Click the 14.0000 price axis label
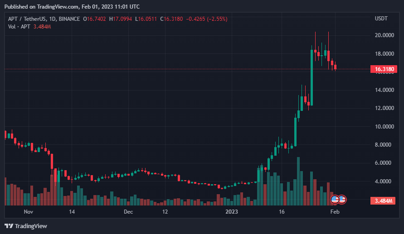The image size is (404, 234). pyautogui.click(x=384, y=90)
